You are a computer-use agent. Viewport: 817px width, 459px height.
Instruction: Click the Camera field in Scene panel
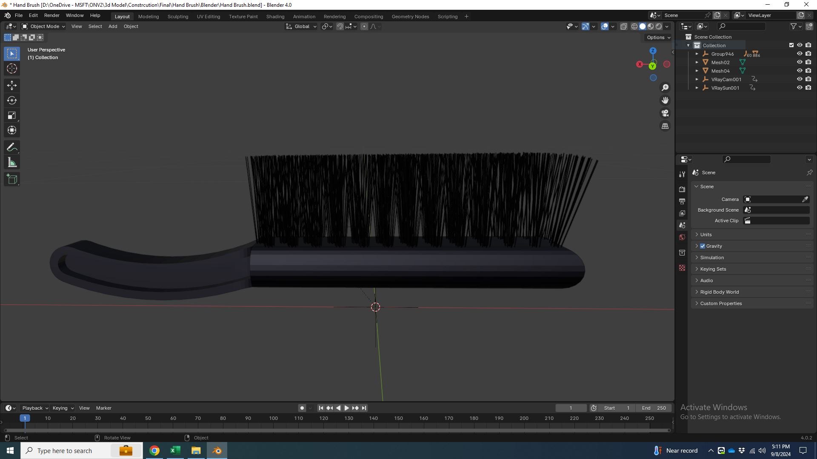point(776,199)
